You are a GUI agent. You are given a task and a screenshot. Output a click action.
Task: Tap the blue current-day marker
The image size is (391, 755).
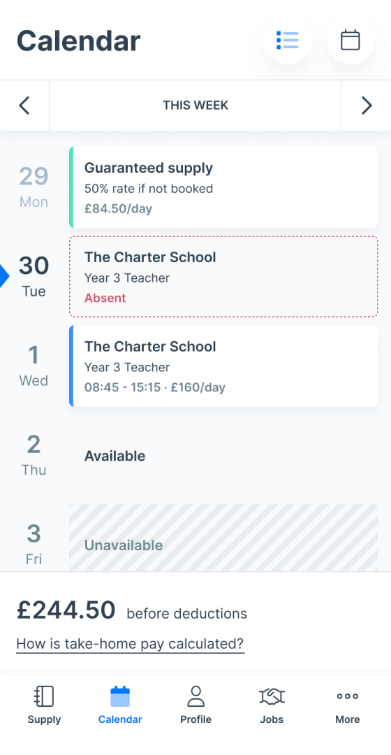pyautogui.click(x=4, y=277)
